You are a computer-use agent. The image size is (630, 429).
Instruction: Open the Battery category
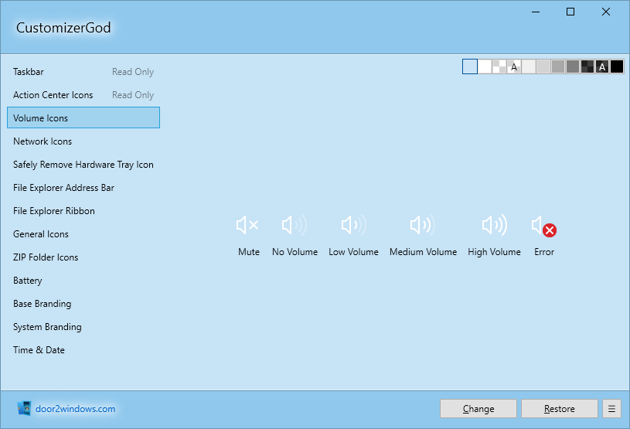(83, 281)
